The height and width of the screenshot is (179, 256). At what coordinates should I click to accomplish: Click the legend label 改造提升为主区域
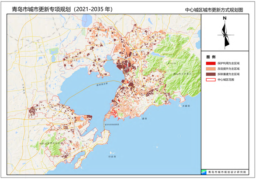pos(229,69)
